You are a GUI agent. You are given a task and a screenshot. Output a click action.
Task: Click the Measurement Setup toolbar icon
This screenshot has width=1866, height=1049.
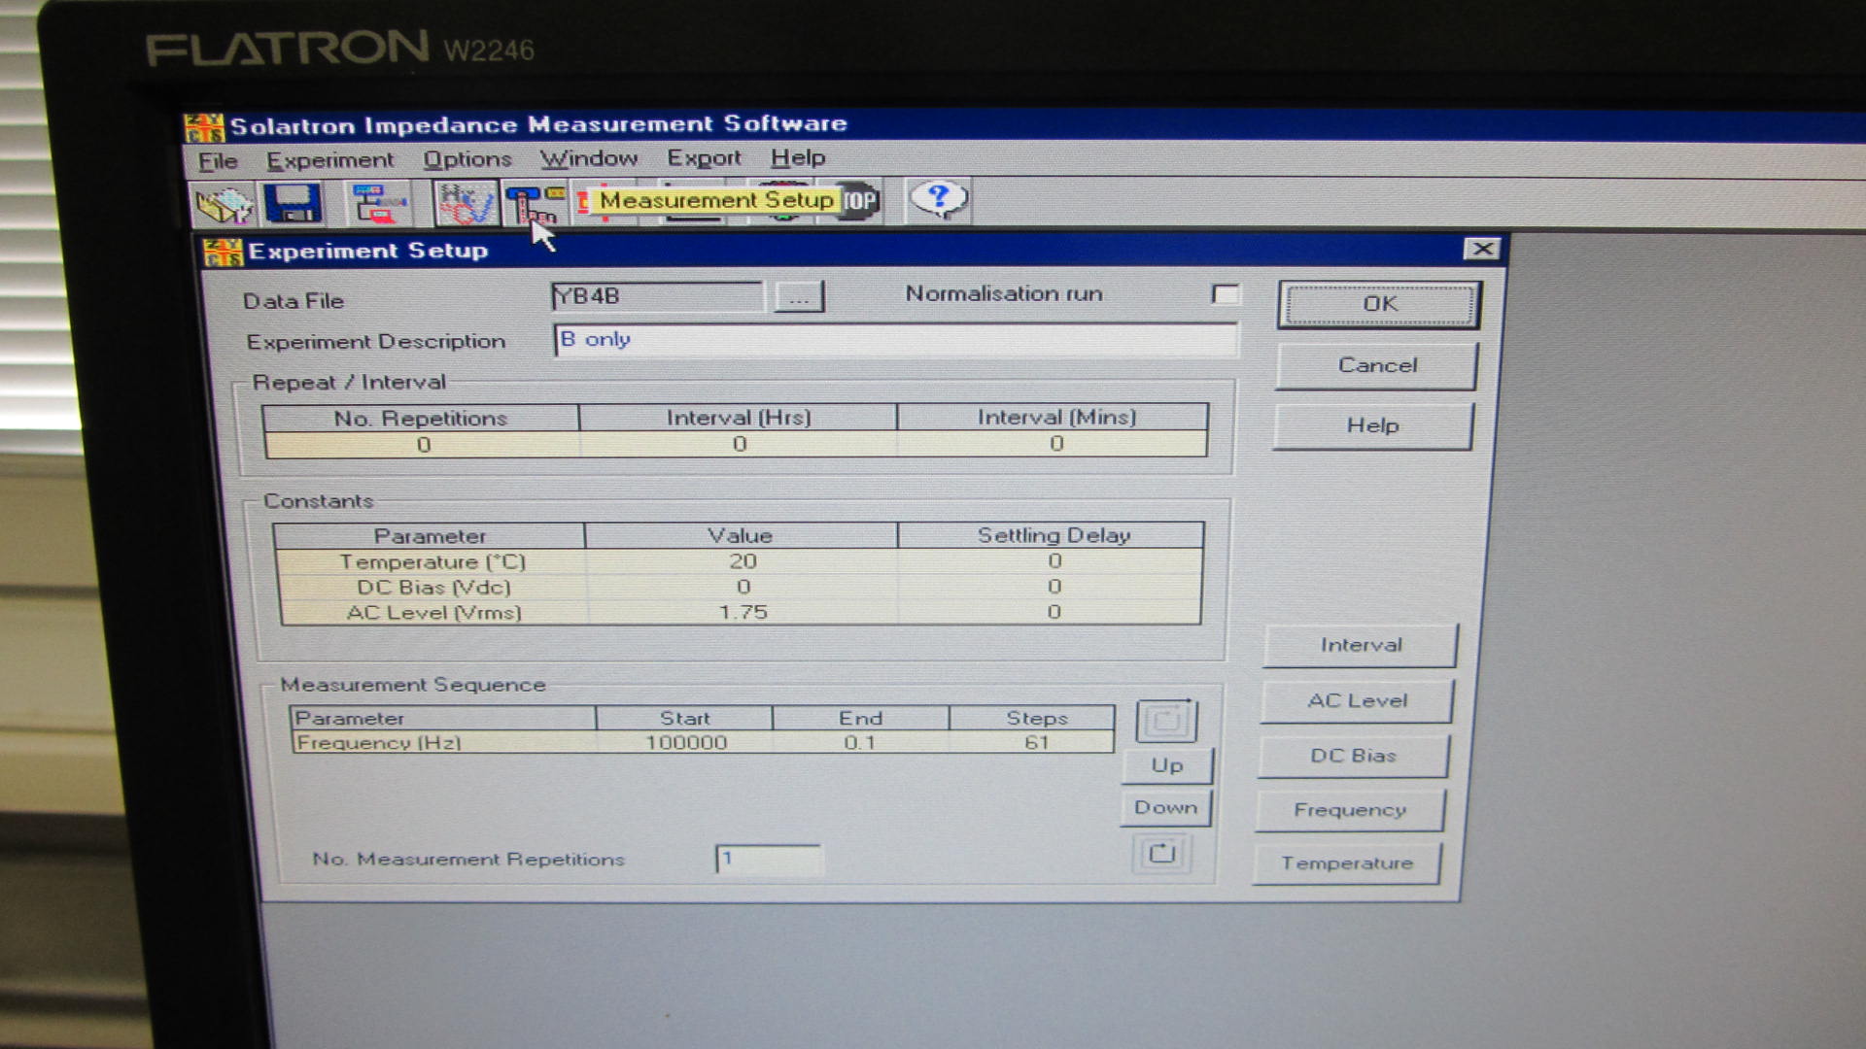(533, 202)
